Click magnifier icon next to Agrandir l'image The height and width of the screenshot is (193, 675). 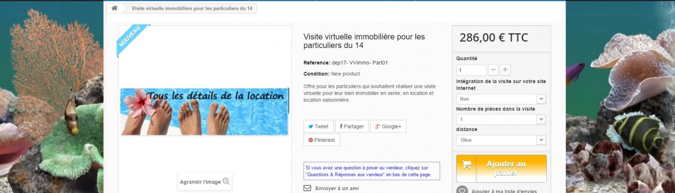pos(226,181)
